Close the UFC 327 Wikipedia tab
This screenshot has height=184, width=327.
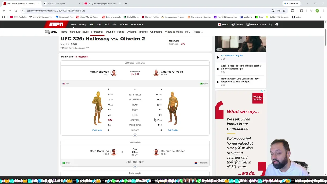tap(79, 4)
